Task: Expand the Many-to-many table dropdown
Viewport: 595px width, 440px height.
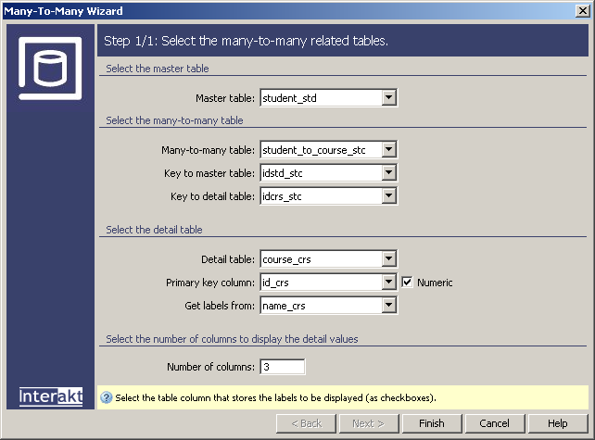Action: pyautogui.click(x=389, y=149)
